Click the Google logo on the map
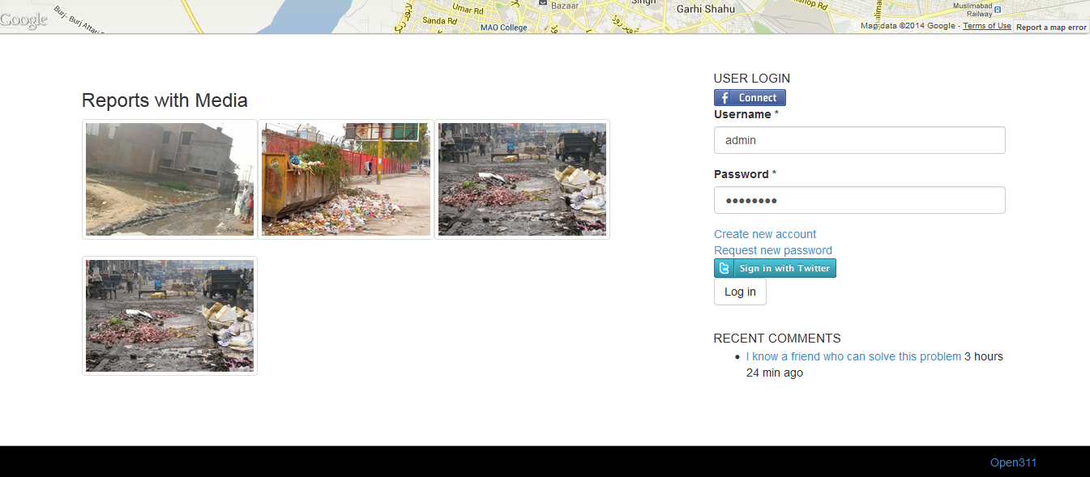This screenshot has width=1090, height=477. point(24,20)
